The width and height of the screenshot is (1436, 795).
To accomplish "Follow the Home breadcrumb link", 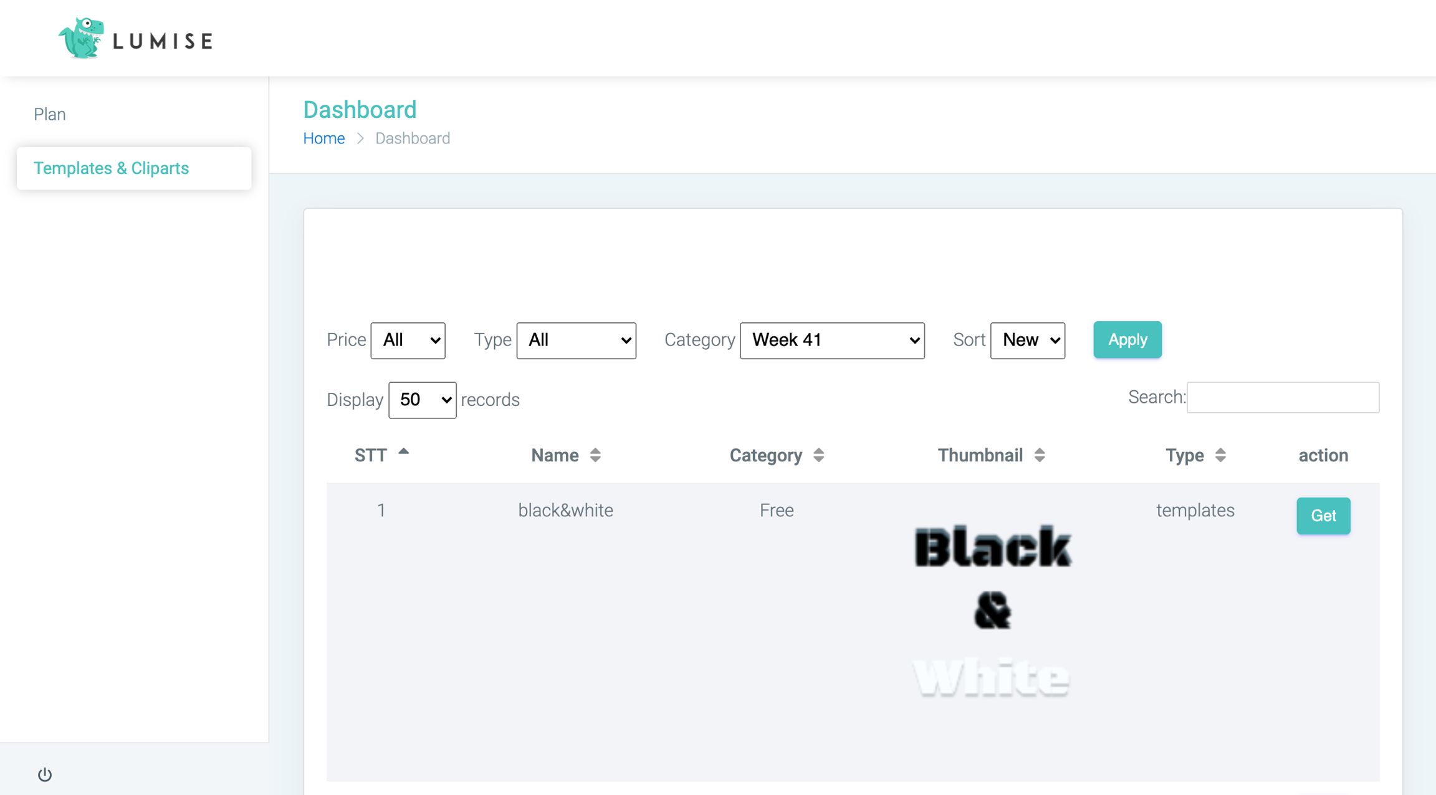I will pyautogui.click(x=323, y=138).
